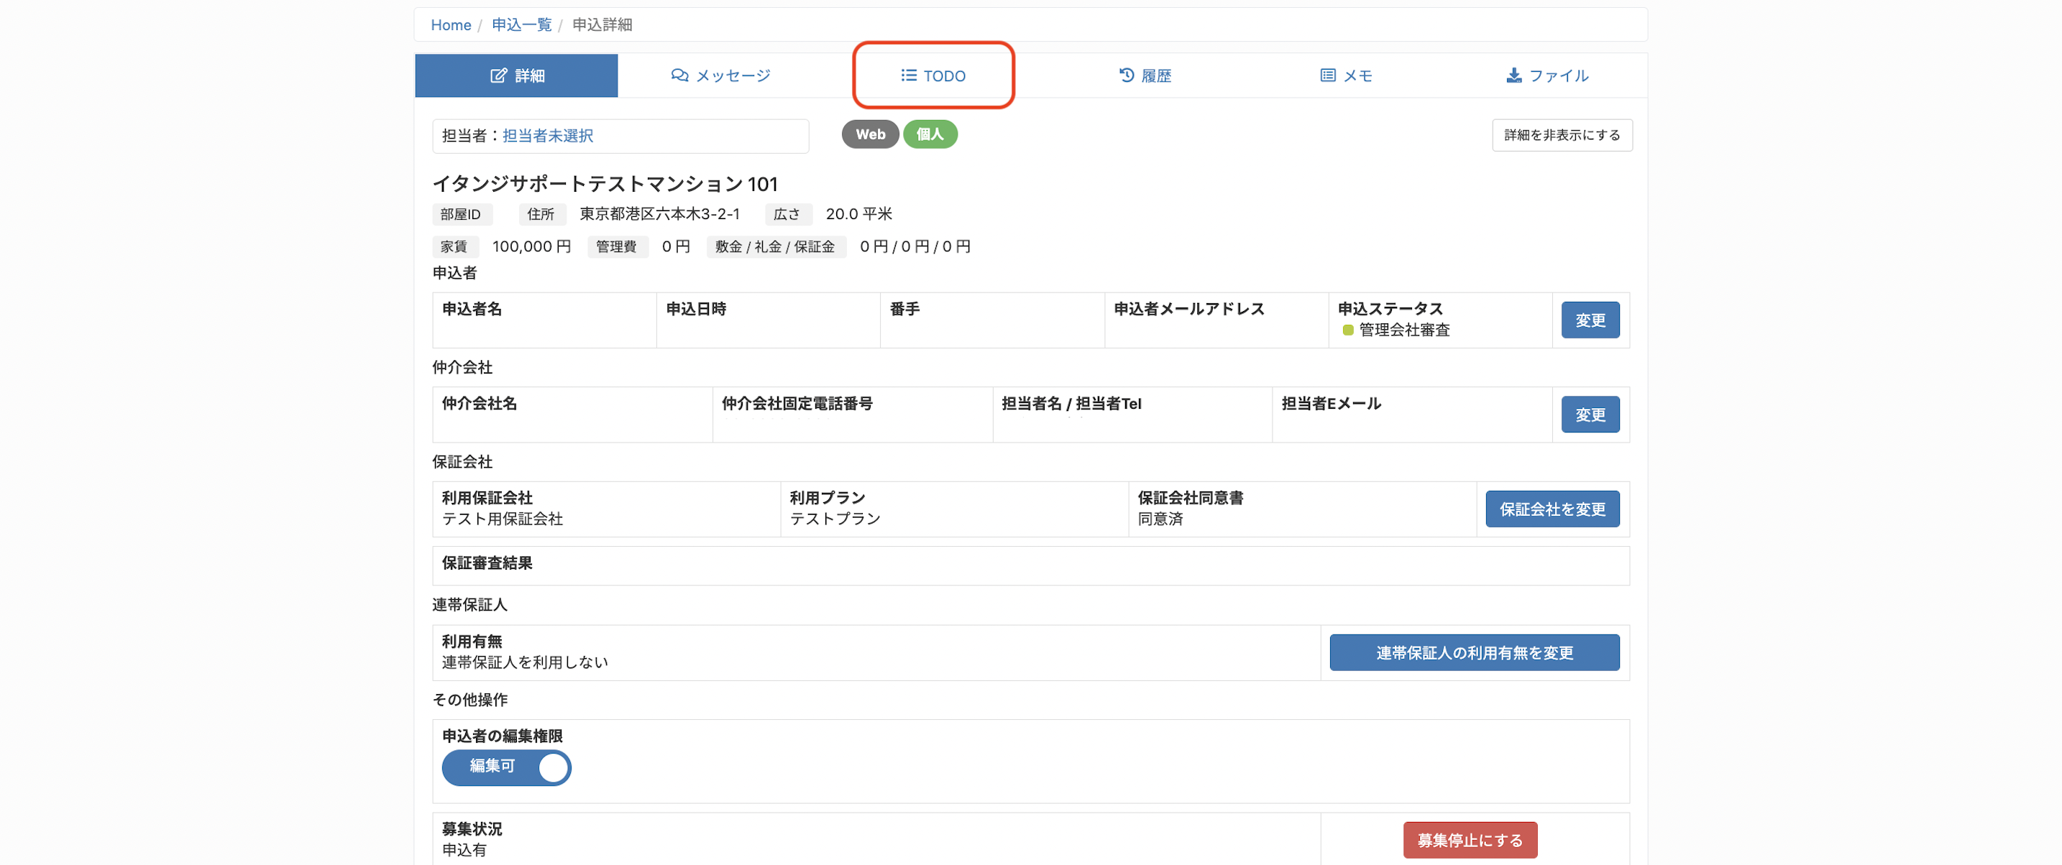Click the 保証審査結果 heading

(487, 563)
